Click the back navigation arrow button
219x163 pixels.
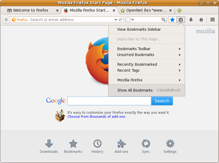click(6, 20)
